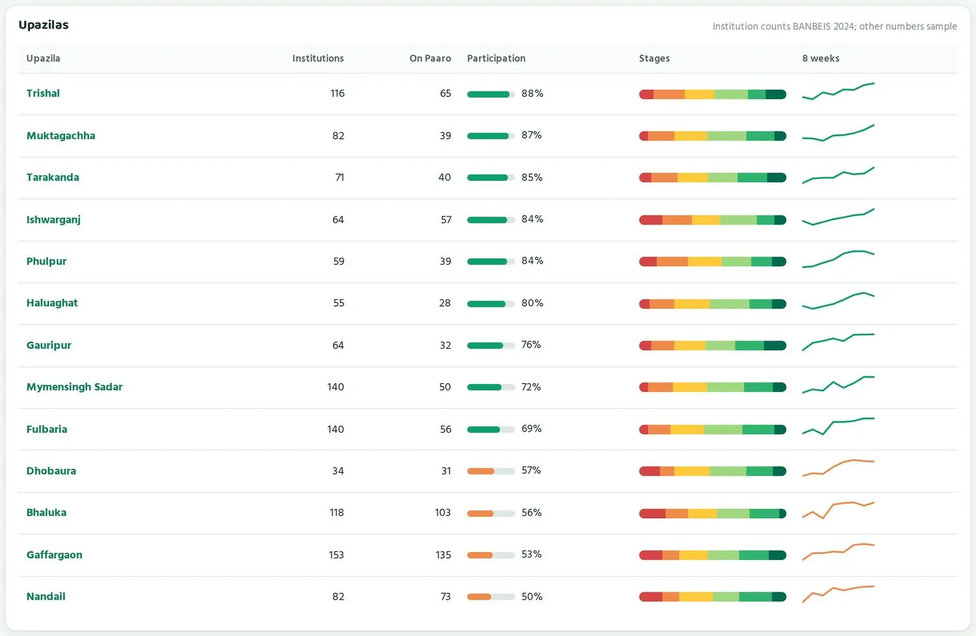
Task: Click Mymensingh Sadar's participation progress bar
Action: click(491, 387)
